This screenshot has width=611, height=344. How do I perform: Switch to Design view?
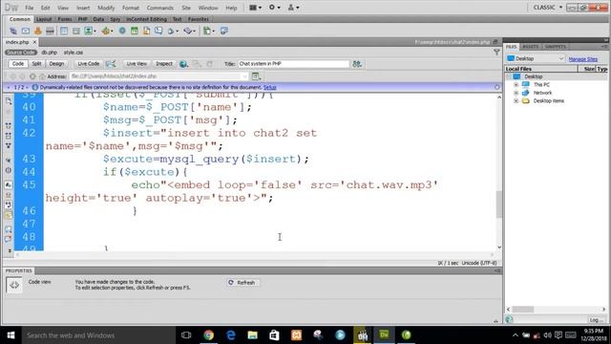click(56, 64)
